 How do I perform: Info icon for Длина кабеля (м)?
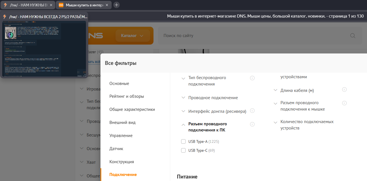tap(344, 89)
